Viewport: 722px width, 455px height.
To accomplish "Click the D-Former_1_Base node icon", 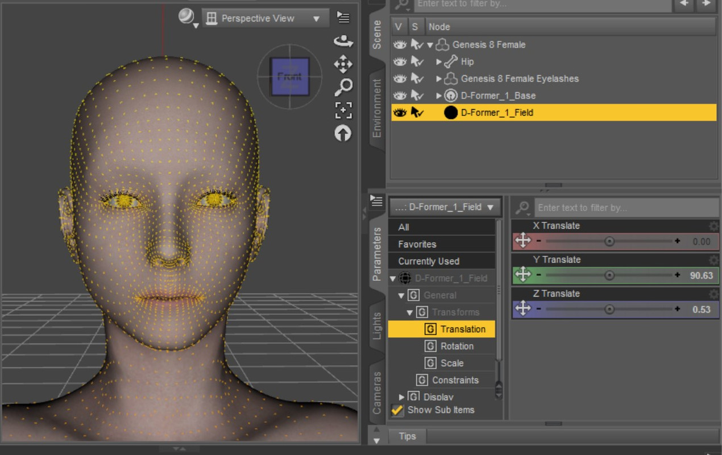I will point(451,96).
